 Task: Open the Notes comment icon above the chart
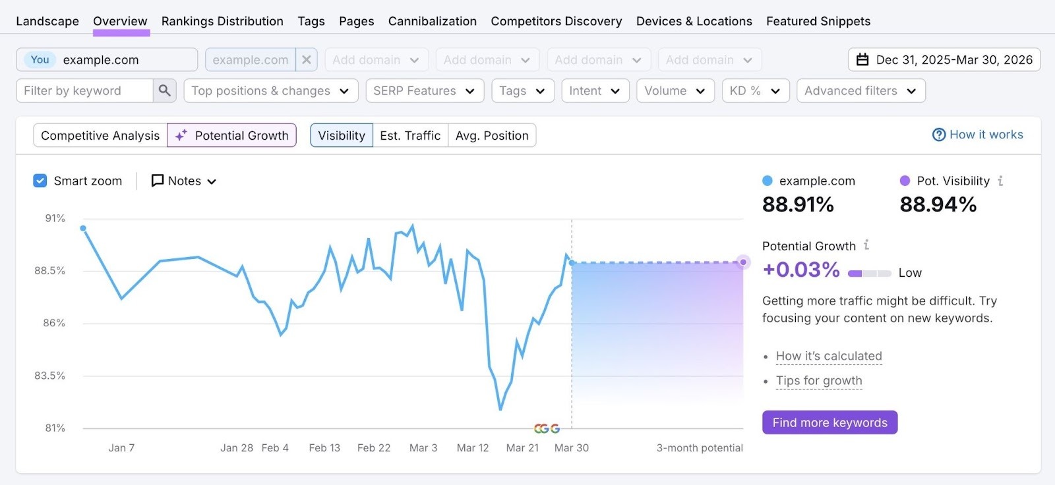tap(156, 181)
